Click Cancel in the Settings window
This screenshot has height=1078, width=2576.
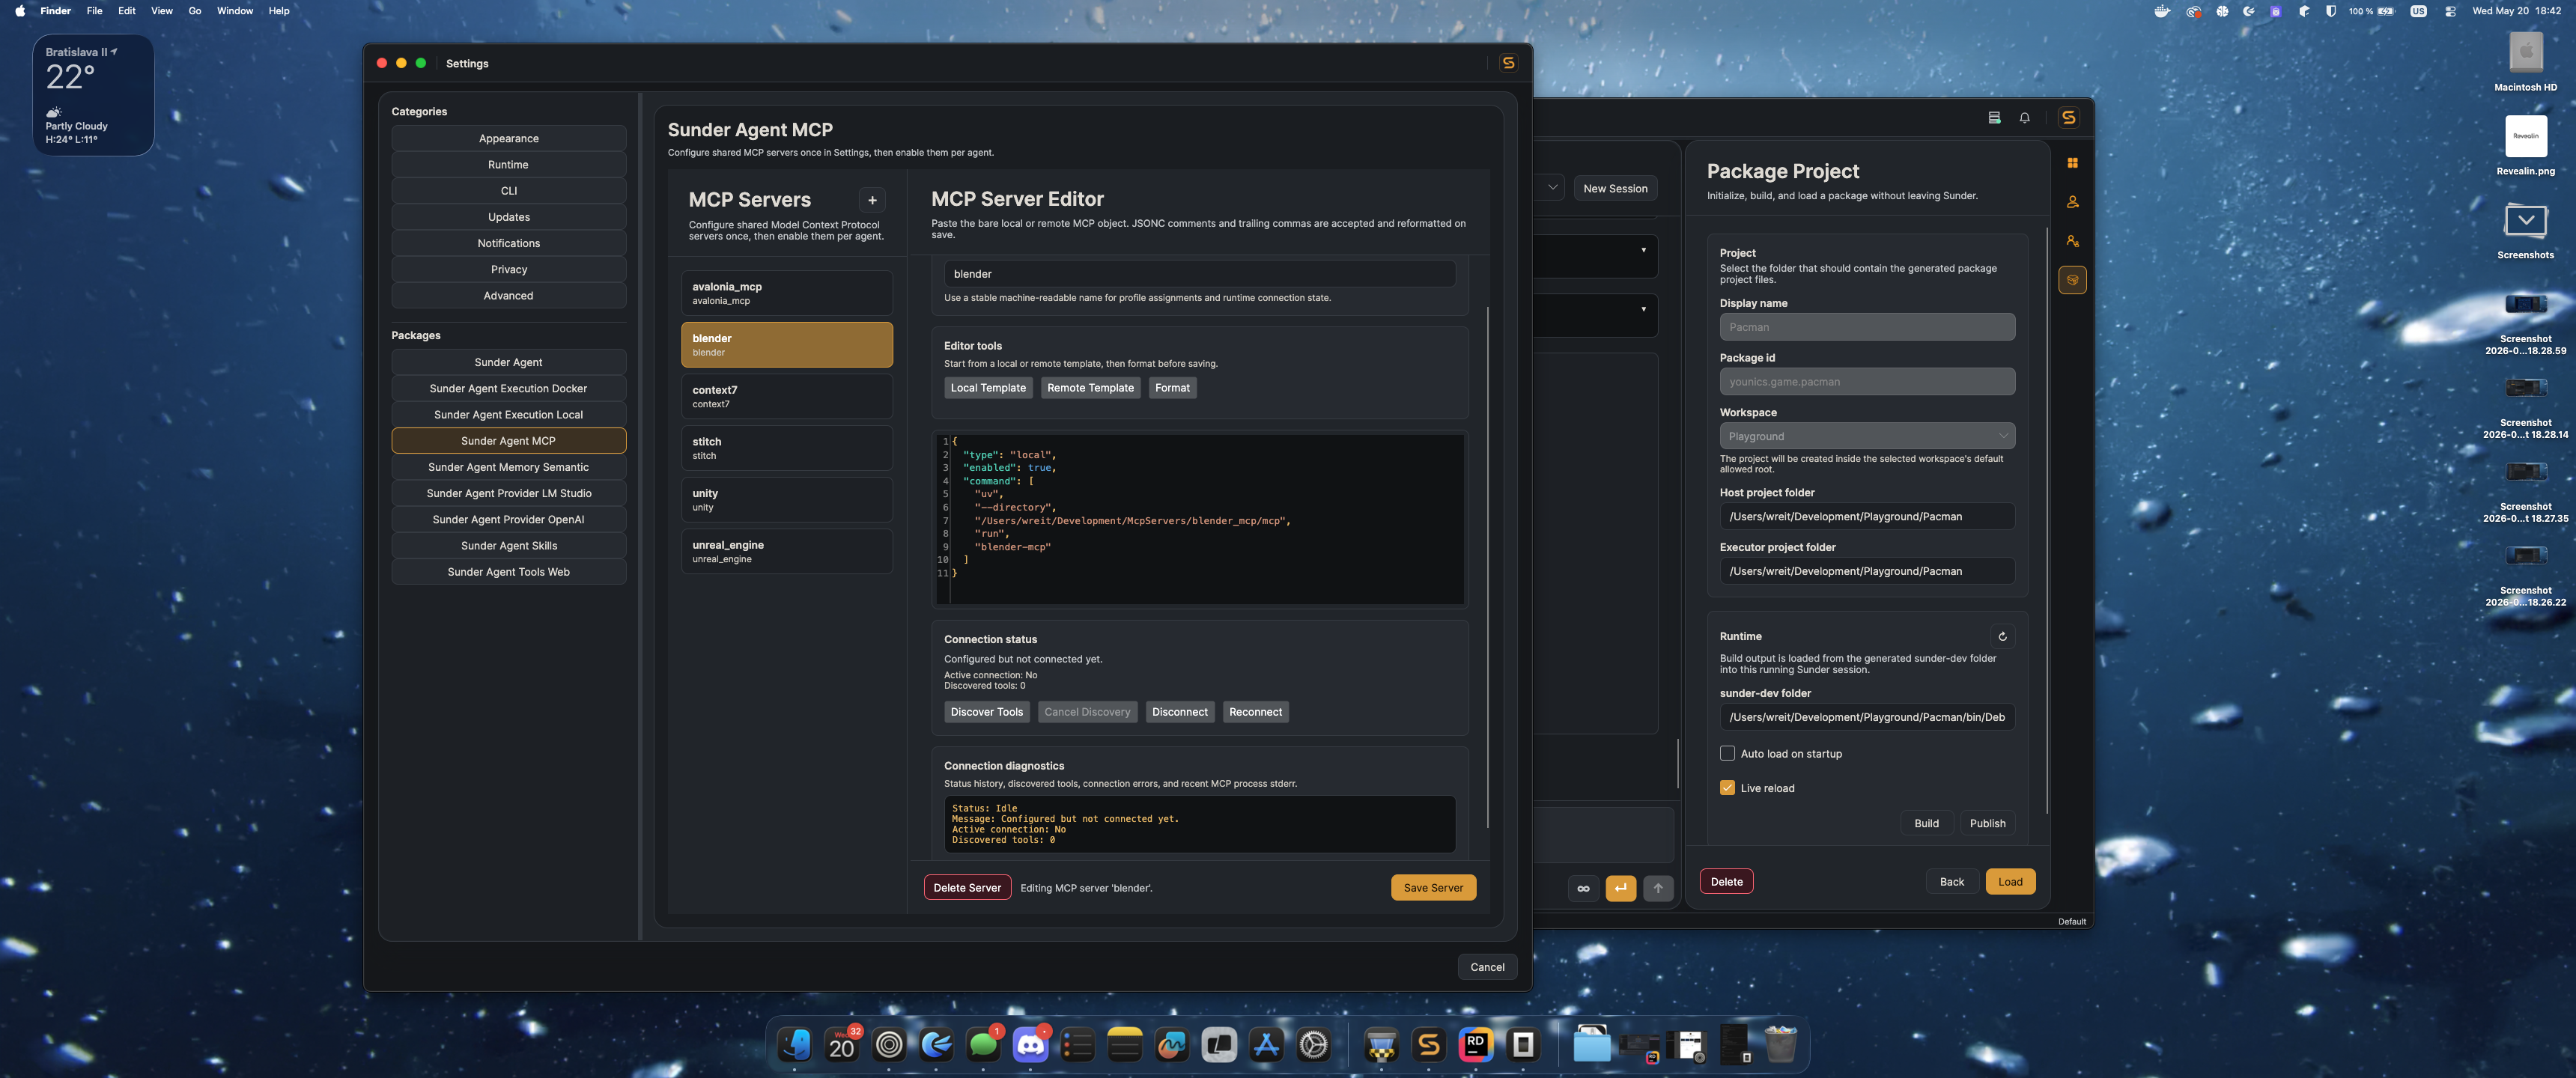[1487, 967]
